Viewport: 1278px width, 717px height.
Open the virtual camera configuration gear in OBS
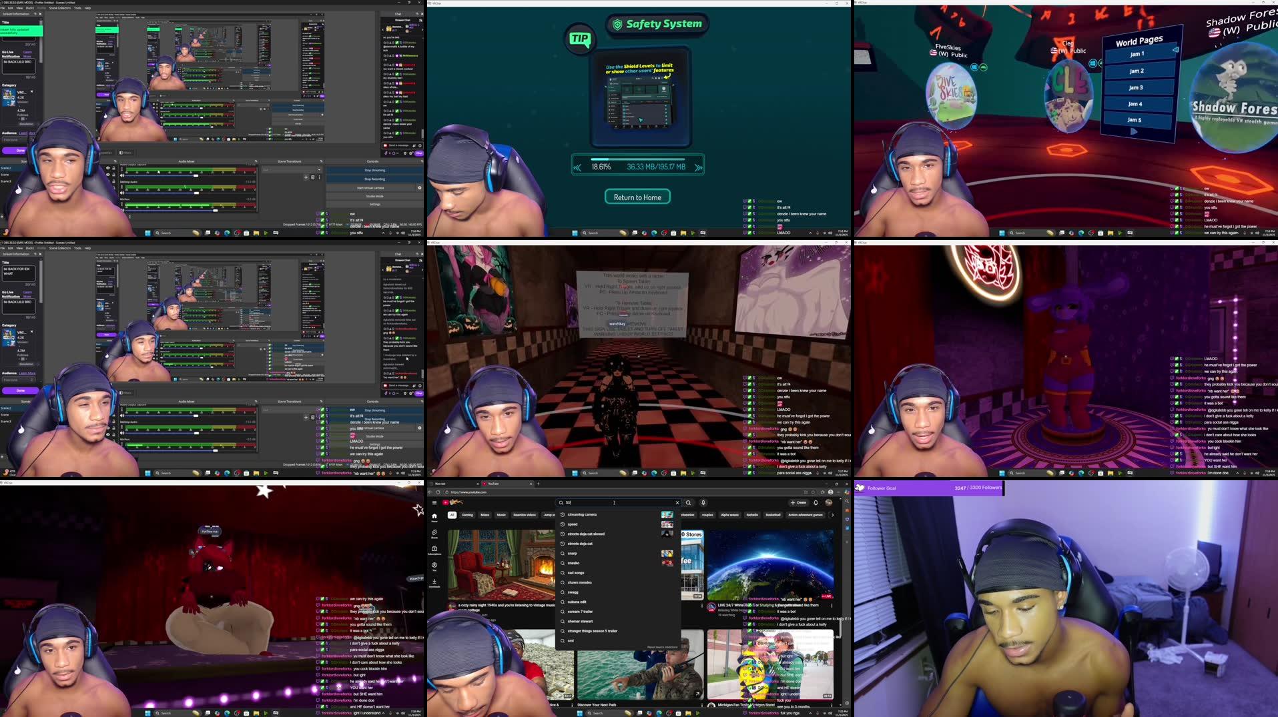point(420,187)
